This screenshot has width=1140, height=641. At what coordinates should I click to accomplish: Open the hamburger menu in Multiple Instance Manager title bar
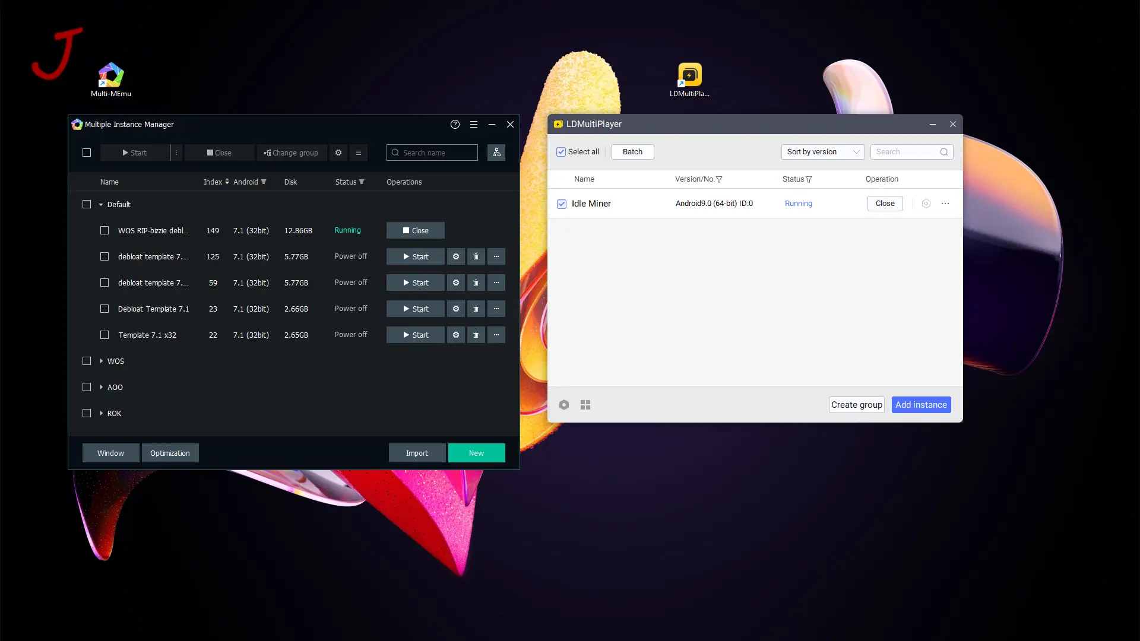(x=473, y=124)
